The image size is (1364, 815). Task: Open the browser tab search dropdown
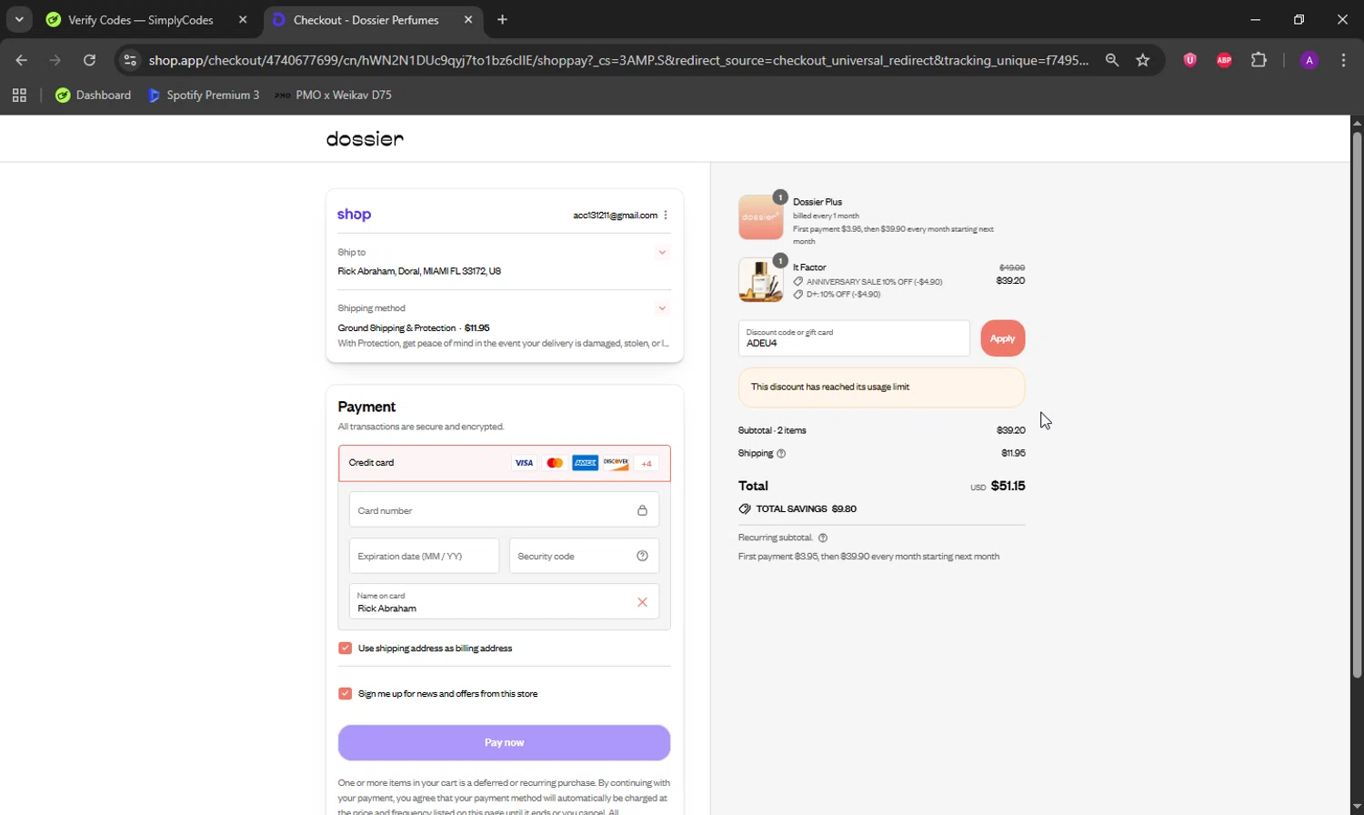(x=19, y=19)
